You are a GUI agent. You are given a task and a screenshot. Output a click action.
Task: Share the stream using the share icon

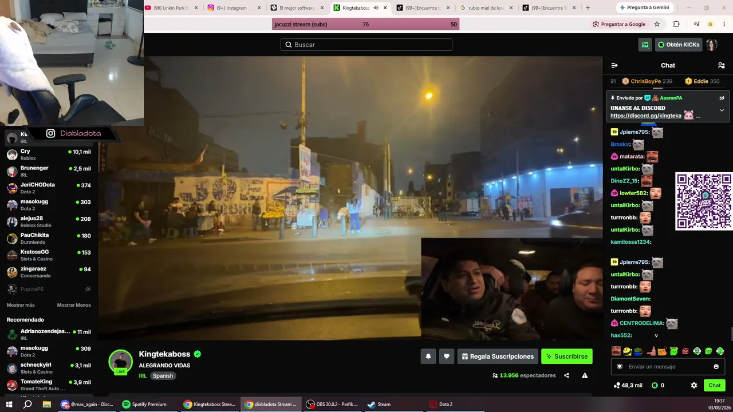click(566, 375)
